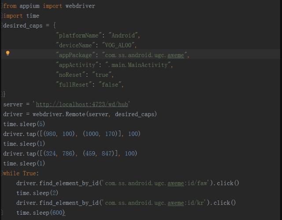Screen dimensions: 282x220
Task: Click the yellow lightbulb intention icon
Action: coord(8,53)
